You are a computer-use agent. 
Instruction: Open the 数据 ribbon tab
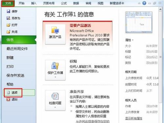(76, 3)
